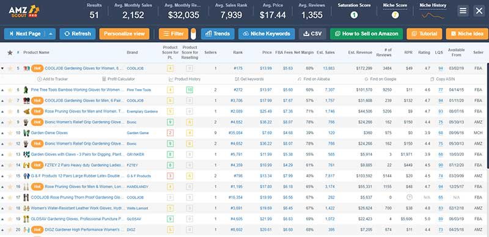The width and height of the screenshot is (489, 237).
Task: Collapse the expanded COOLJOB Women row
Action: pos(2,68)
